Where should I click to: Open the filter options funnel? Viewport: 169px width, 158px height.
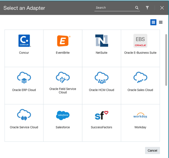(x=147, y=8)
